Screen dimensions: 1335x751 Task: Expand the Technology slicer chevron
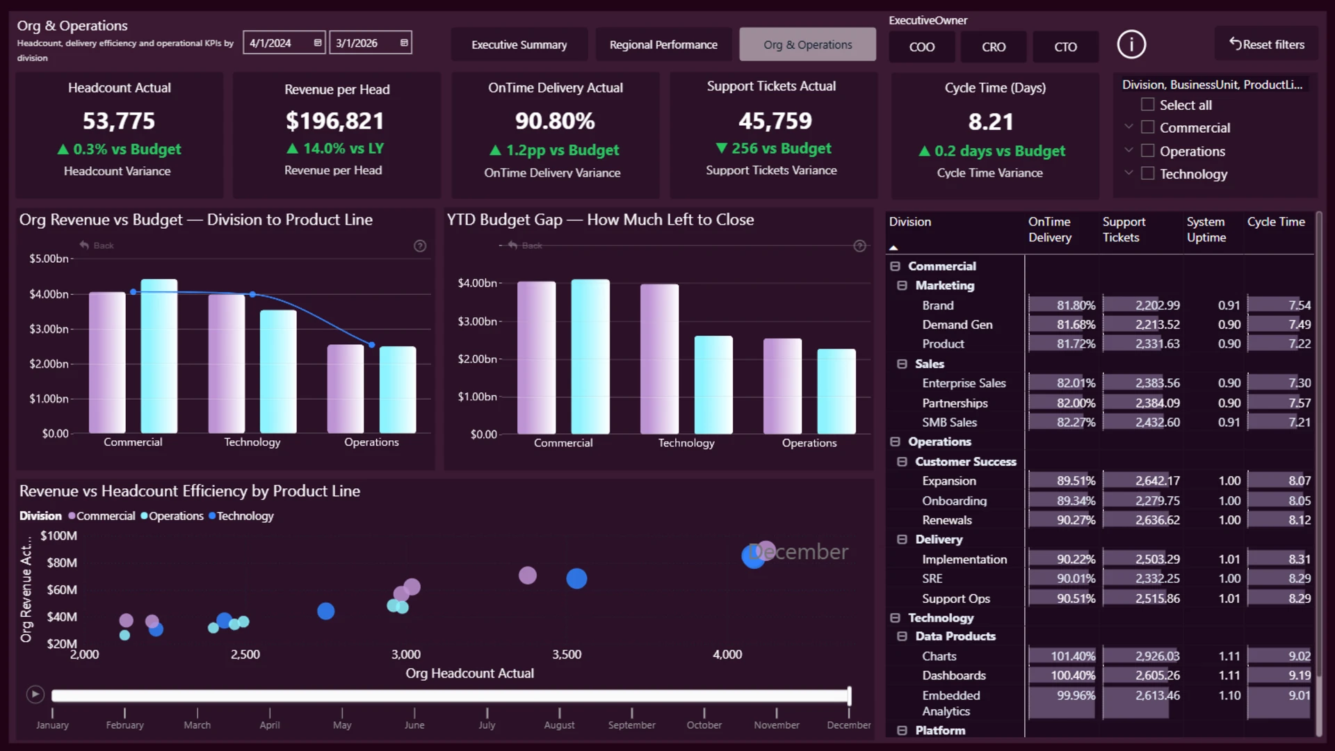click(x=1128, y=173)
